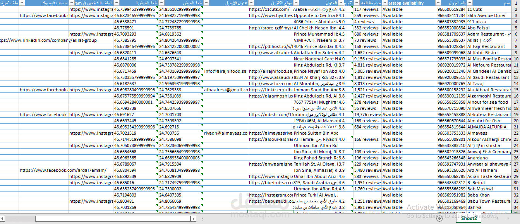Image resolution: width=520 pixels, height=224 pixels.
Task: Select the 'Opposite to Centria Mall' address cell
Action: (316, 15)
